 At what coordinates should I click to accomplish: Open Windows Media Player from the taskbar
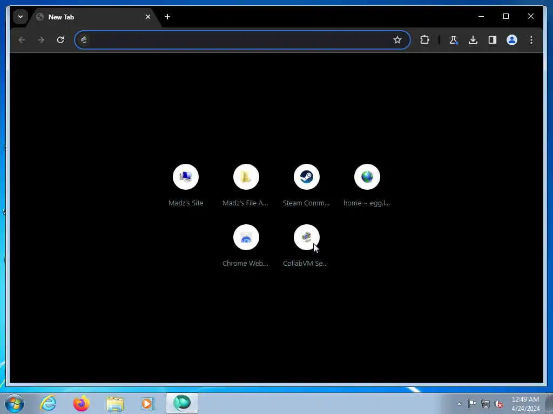tap(148, 403)
